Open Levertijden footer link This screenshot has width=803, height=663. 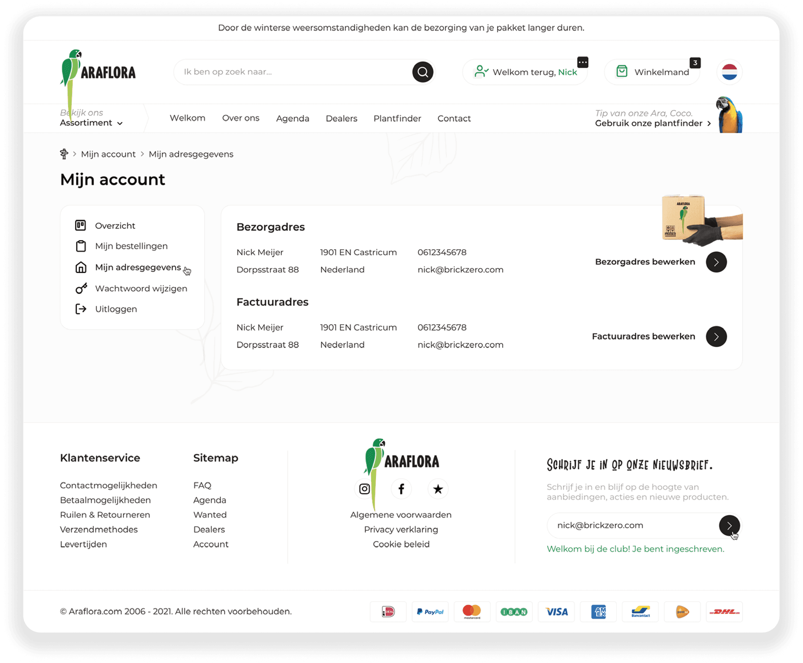[x=83, y=545]
